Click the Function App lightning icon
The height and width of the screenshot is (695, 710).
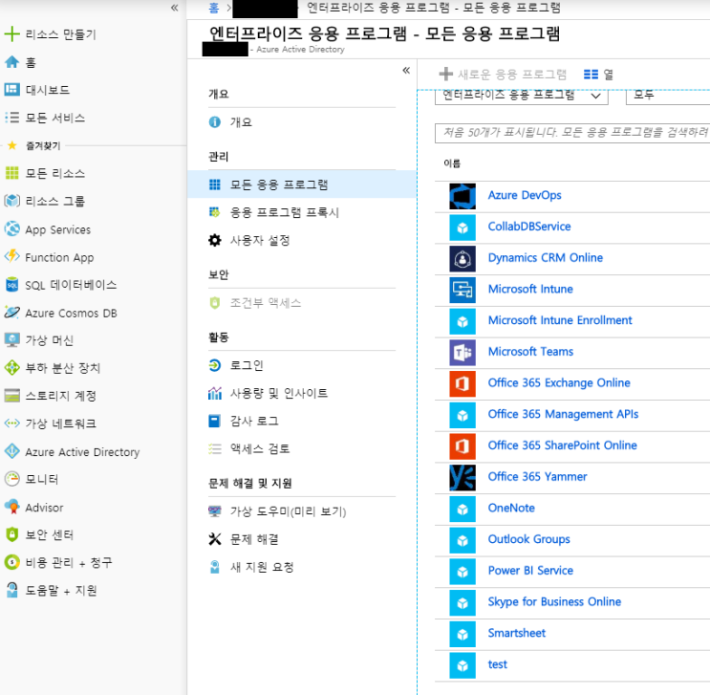coord(11,256)
